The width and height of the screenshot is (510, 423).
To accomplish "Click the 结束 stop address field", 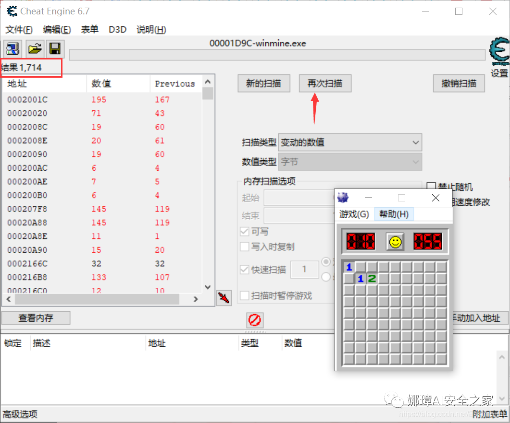I will click(300, 215).
